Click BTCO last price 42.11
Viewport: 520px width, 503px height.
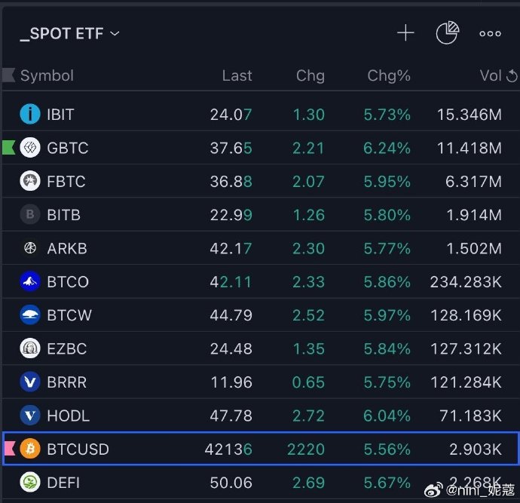tap(231, 282)
